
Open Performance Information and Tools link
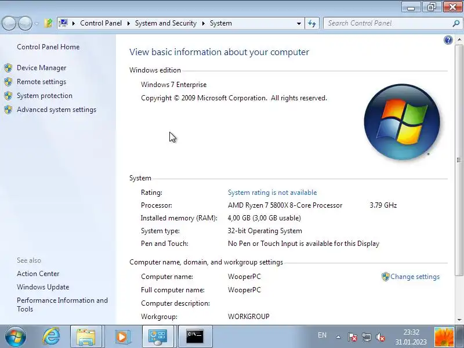(x=62, y=304)
